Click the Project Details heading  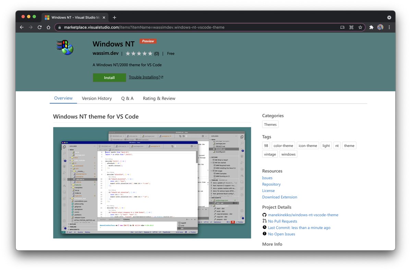click(x=277, y=207)
